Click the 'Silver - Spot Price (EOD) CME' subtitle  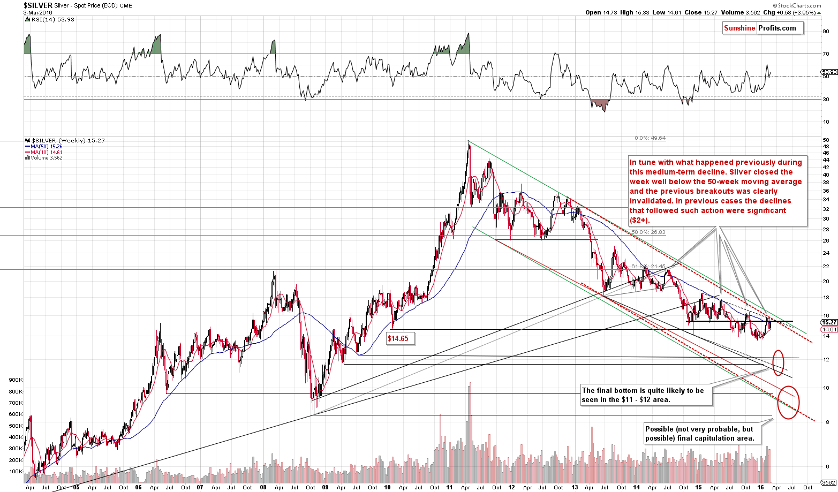pos(94,5)
